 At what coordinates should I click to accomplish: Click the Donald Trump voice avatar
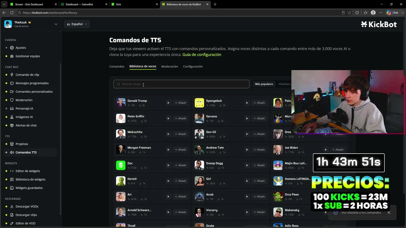[121, 103]
